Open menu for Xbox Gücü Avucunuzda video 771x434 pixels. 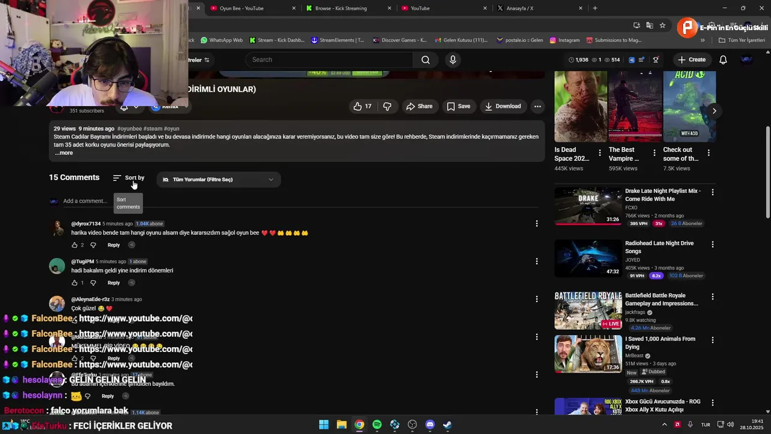tap(713, 402)
